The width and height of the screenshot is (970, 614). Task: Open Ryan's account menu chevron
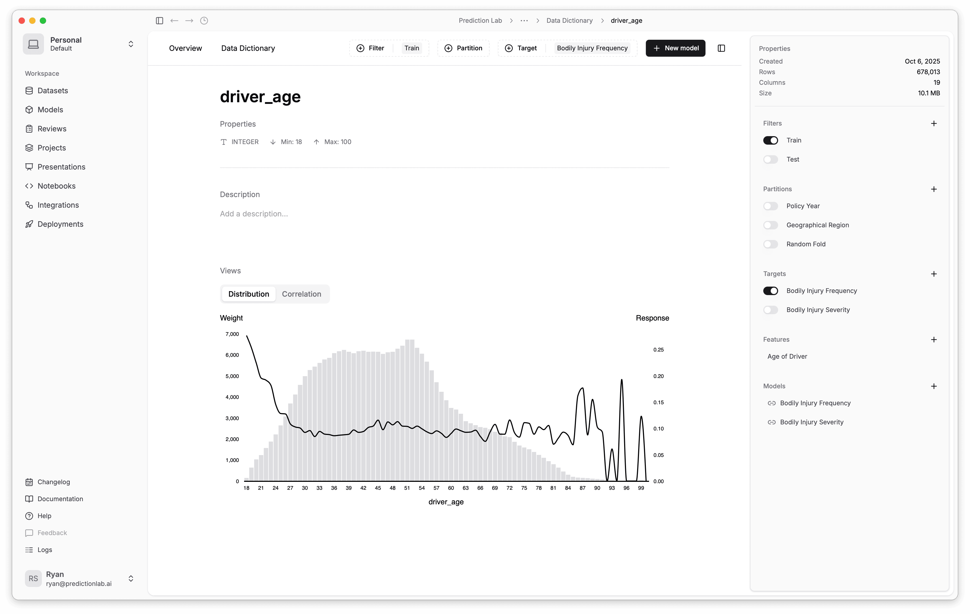[130, 579]
